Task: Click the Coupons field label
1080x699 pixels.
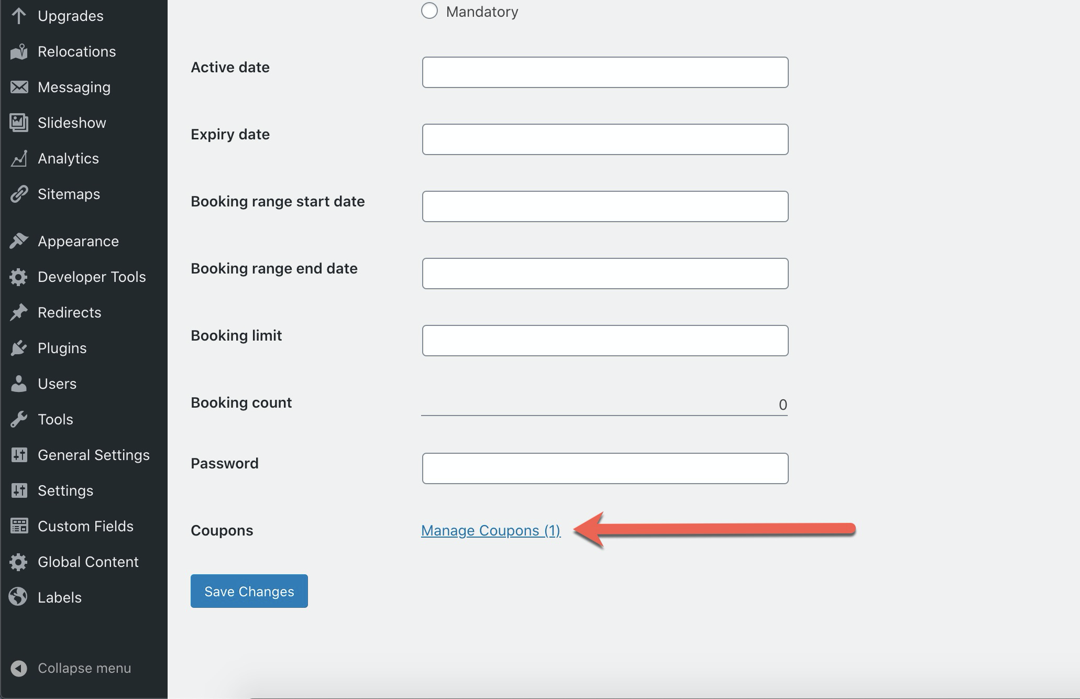Action: coord(222,530)
